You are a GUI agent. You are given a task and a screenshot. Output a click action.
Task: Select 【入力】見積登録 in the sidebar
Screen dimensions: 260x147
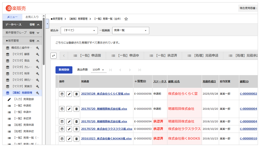[24, 99]
